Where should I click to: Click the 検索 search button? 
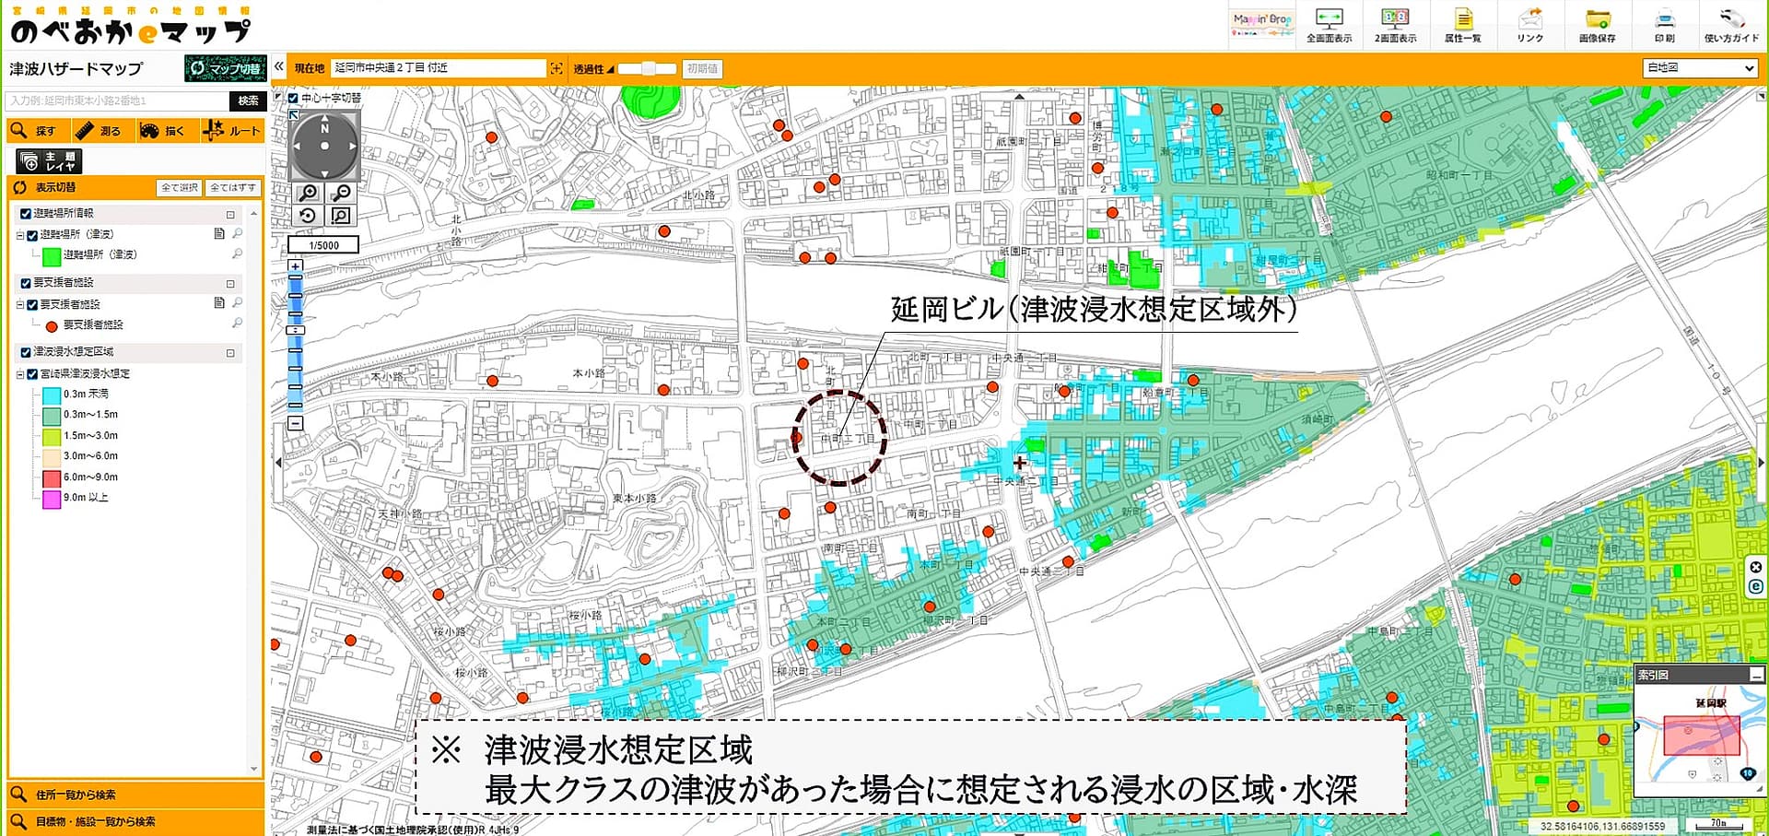pos(248,100)
